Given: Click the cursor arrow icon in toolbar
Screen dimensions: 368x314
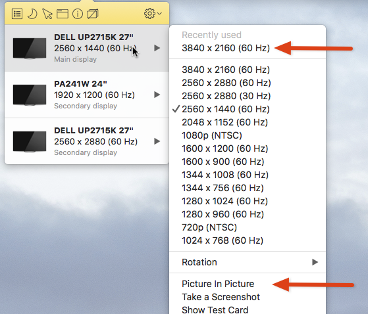Looking at the screenshot, I should click(47, 14).
